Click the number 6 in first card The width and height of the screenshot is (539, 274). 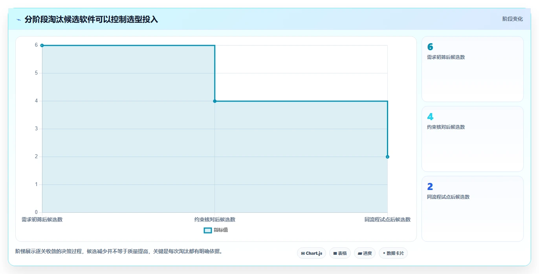430,47
